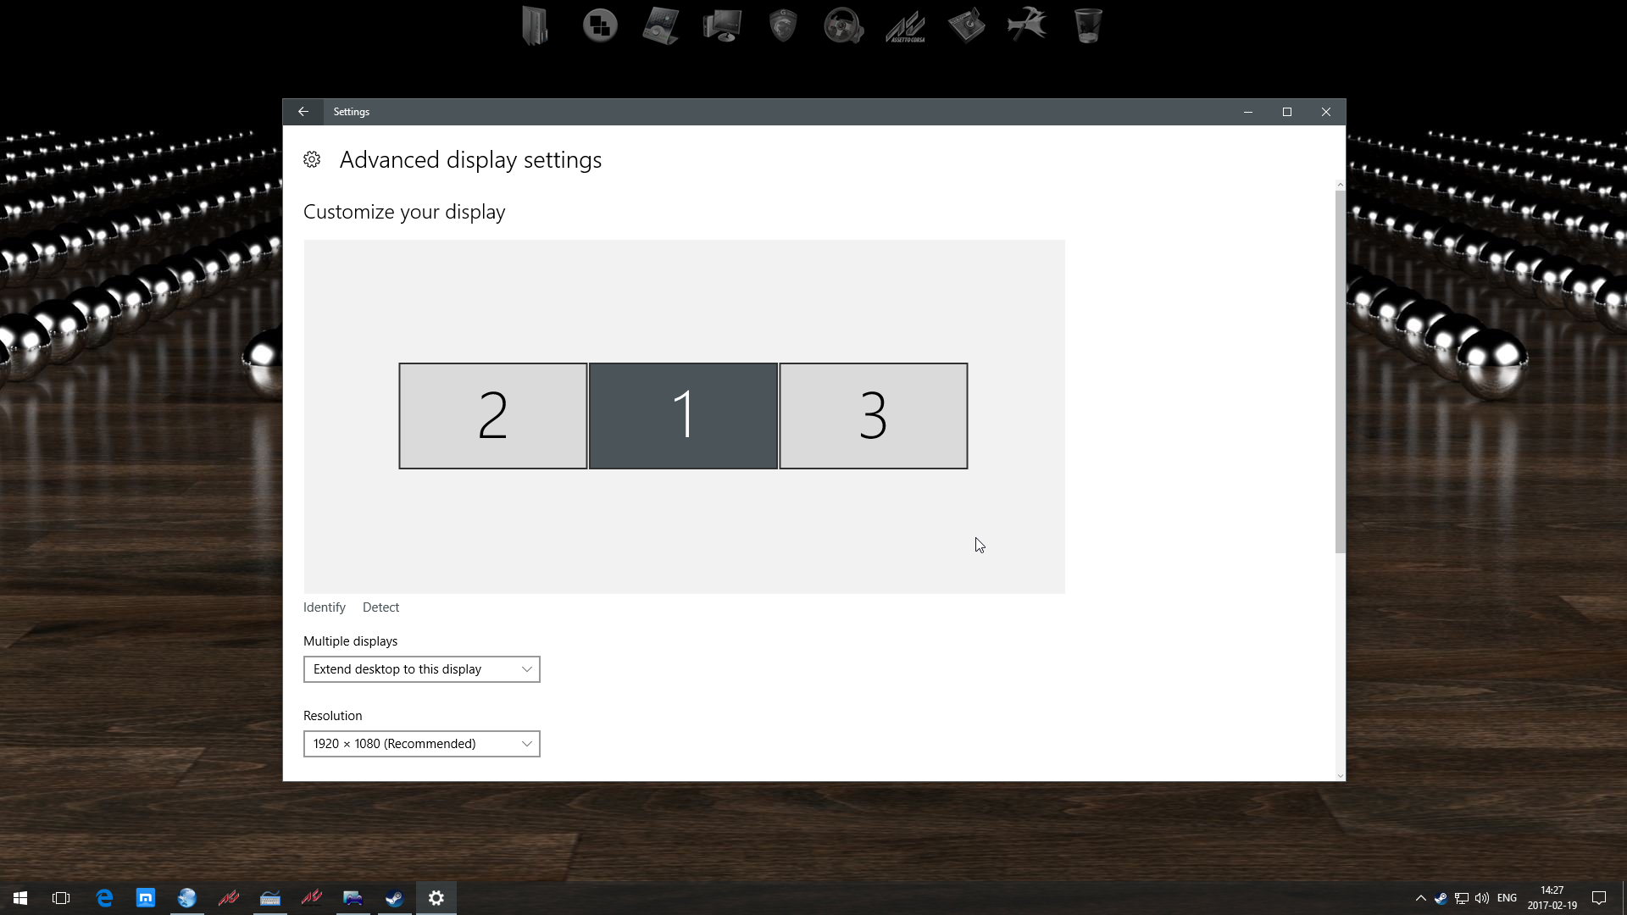Select display 3 in the arrangement

873,416
